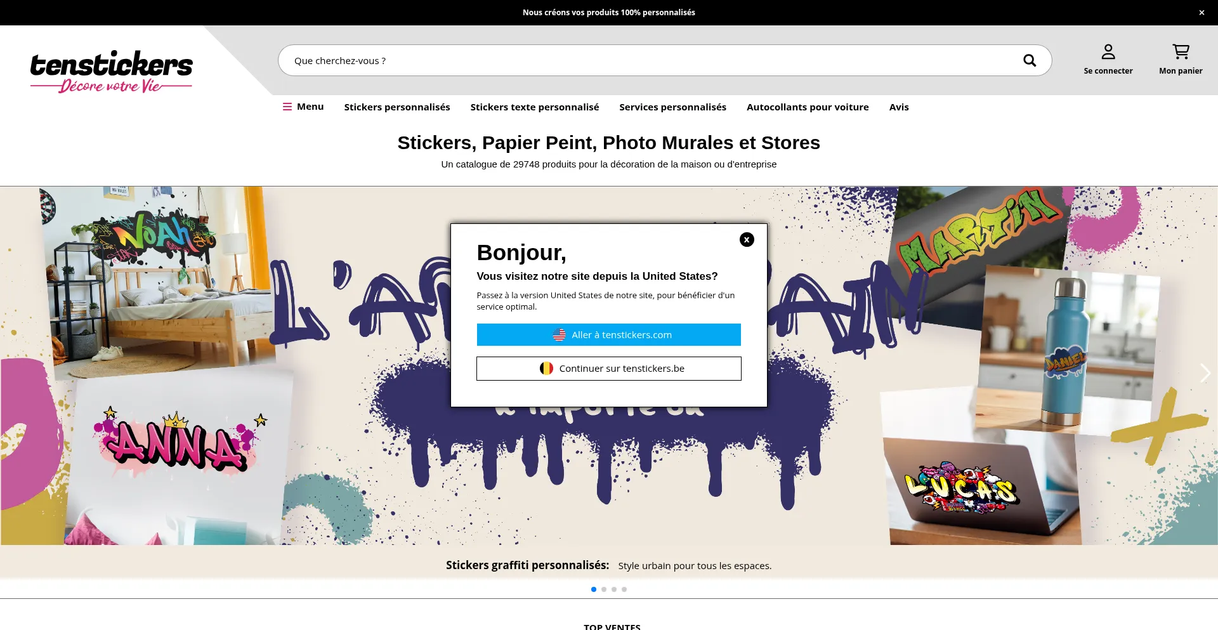Image resolution: width=1218 pixels, height=630 pixels.
Task: Open the Stickers personnalisés menu
Action: pos(397,107)
